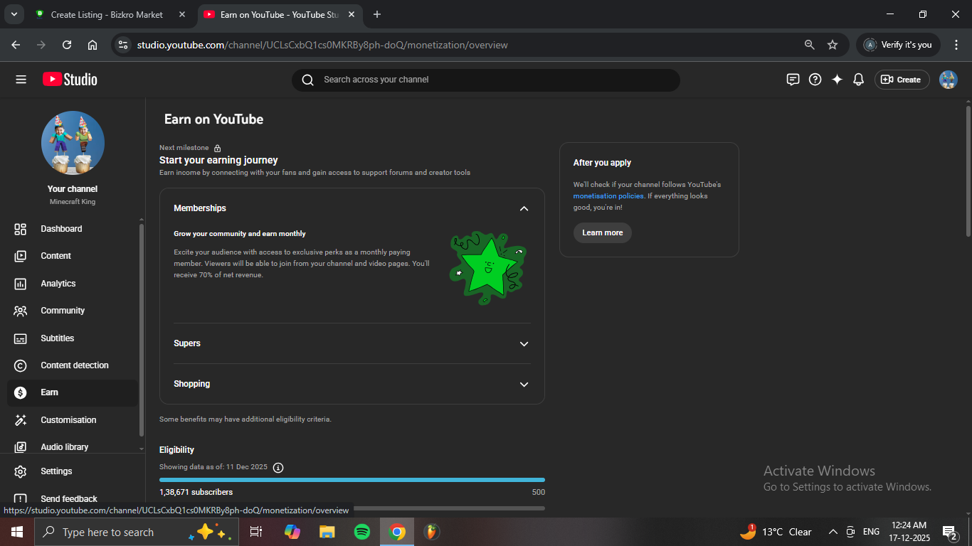This screenshot has height=546, width=972.
Task: Click the eligibility data info icon
Action: [x=278, y=468]
